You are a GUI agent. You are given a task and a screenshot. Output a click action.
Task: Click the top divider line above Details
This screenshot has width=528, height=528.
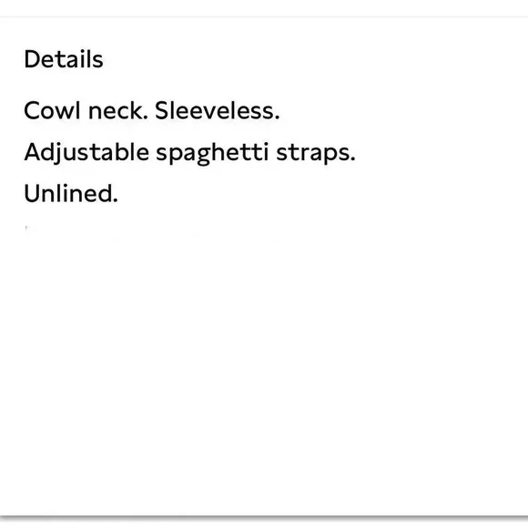(264, 16)
